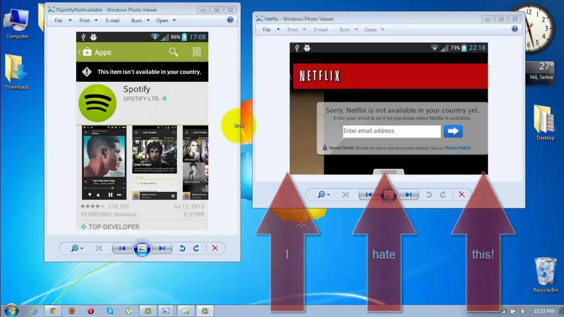Launch Skype from taskbar

click(110, 311)
